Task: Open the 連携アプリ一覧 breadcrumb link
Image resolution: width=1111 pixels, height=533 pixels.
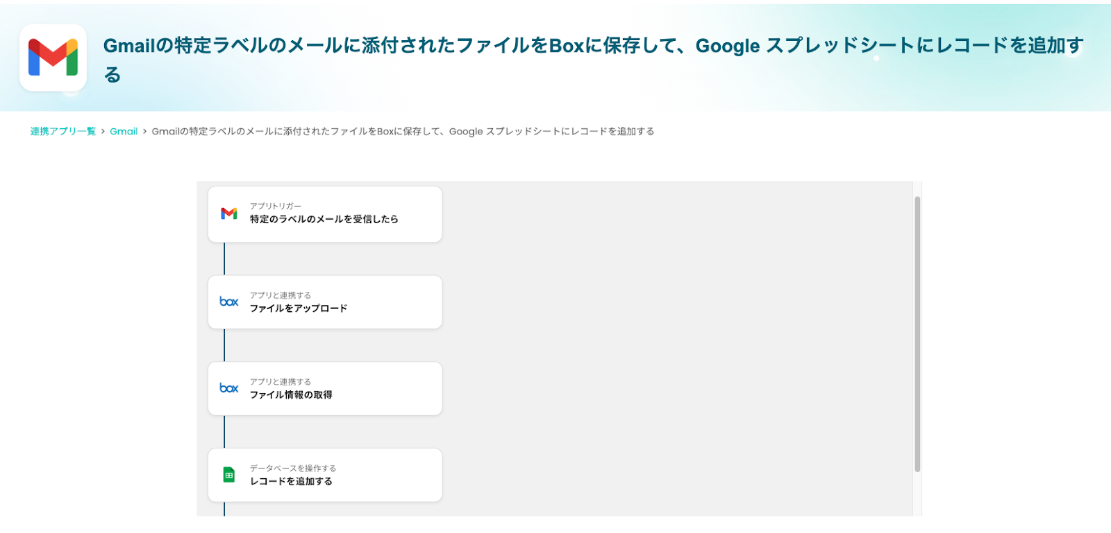Action: click(62, 132)
